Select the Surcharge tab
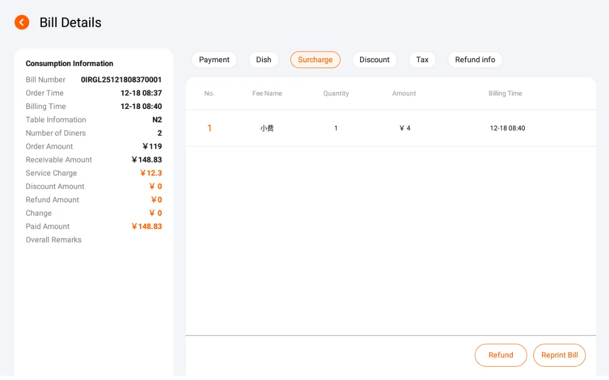This screenshot has height=380, width=609. point(315,60)
